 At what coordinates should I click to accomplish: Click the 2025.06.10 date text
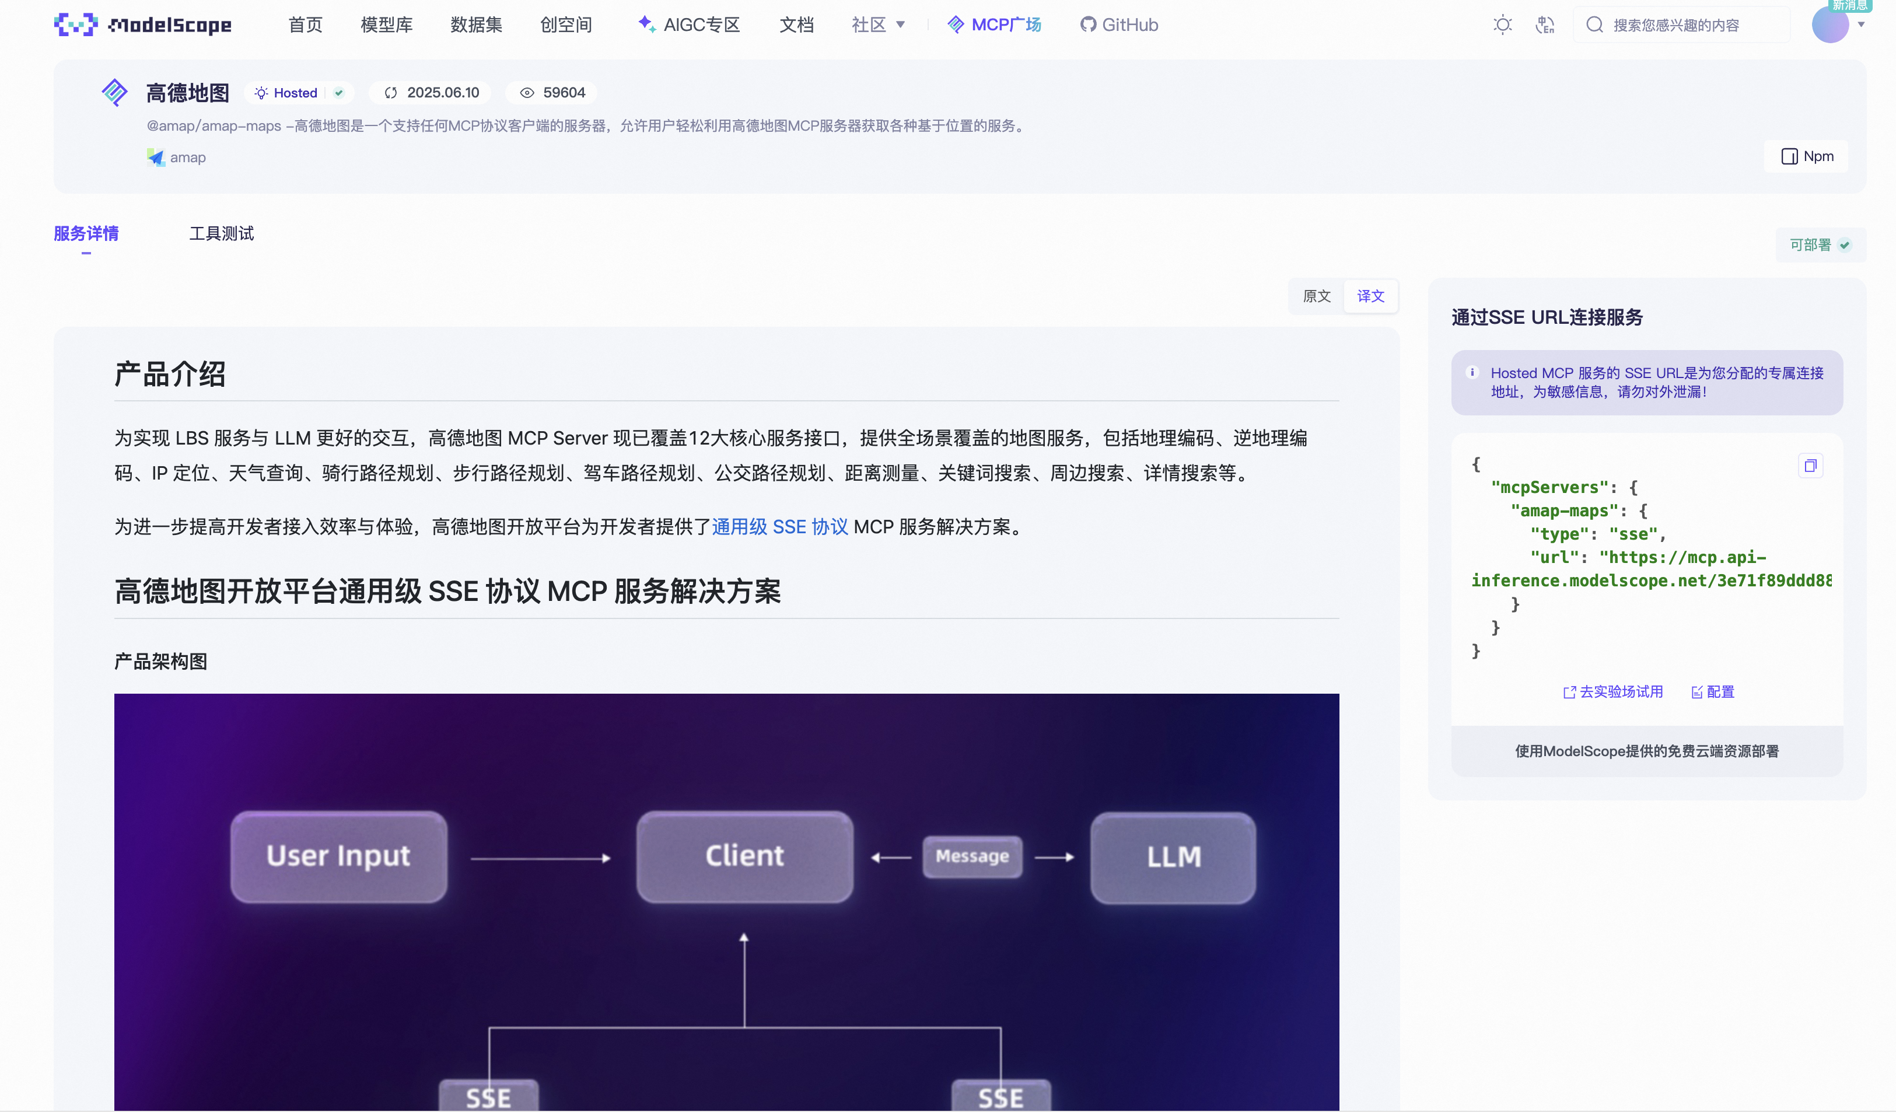coord(443,93)
